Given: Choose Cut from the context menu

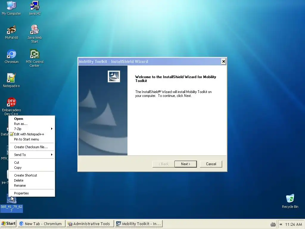Looking at the screenshot, I should click(32, 163).
